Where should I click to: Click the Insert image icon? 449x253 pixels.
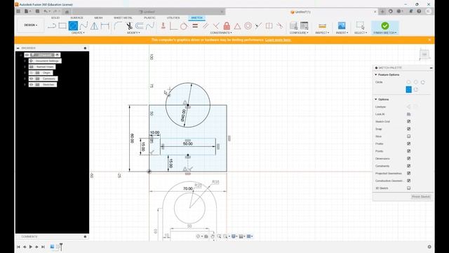[x=342, y=26]
